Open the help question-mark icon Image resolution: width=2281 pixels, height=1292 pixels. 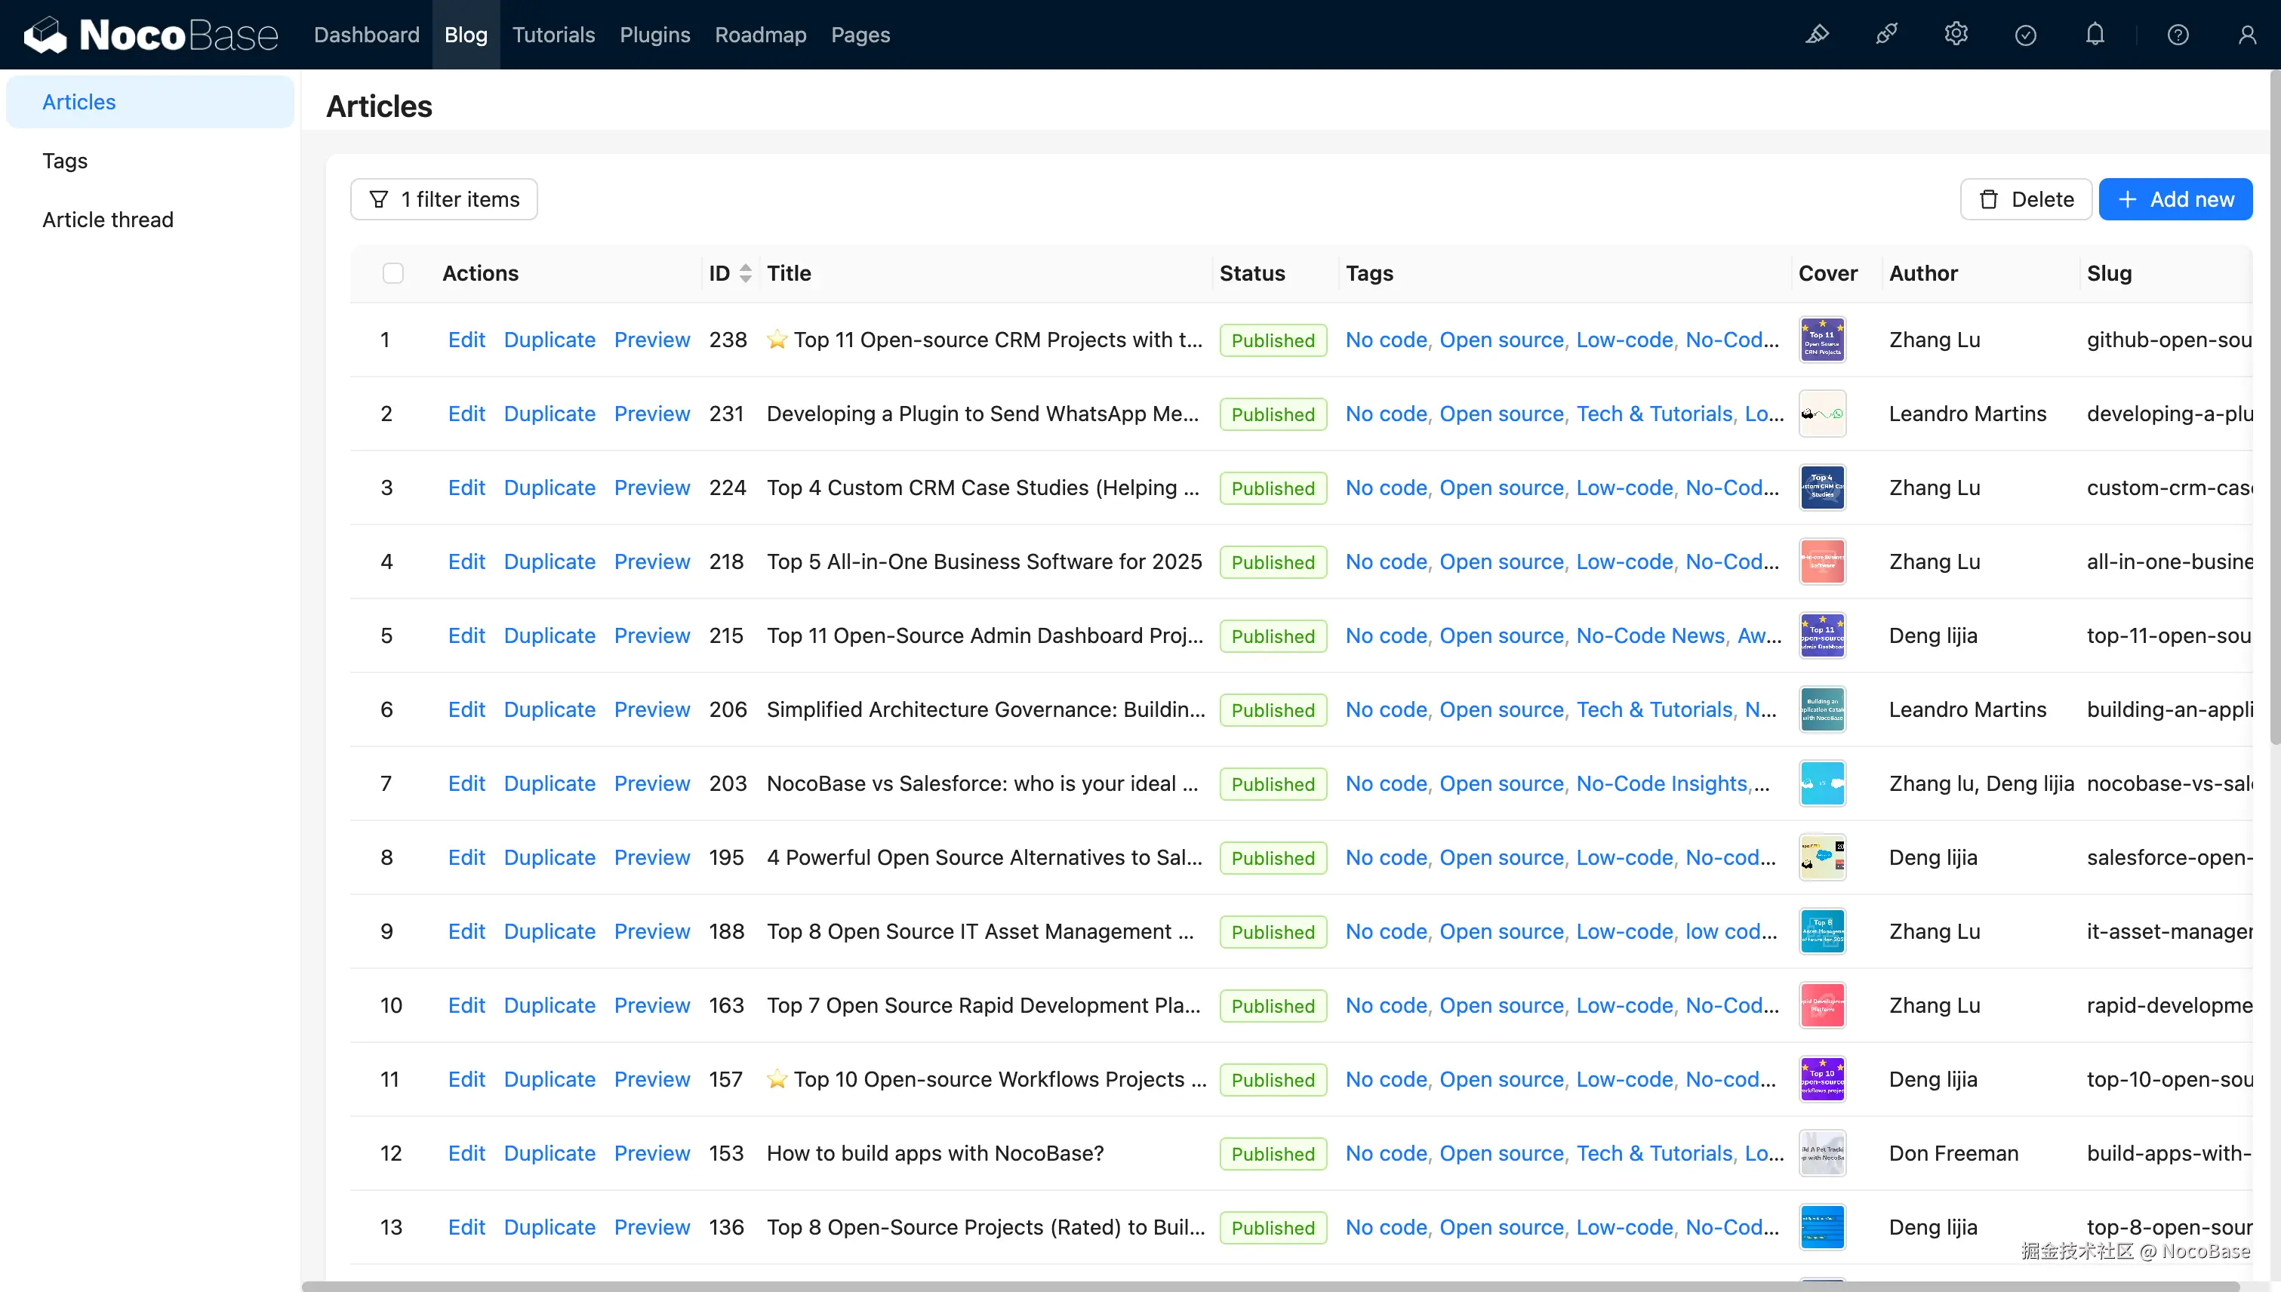pos(2178,35)
